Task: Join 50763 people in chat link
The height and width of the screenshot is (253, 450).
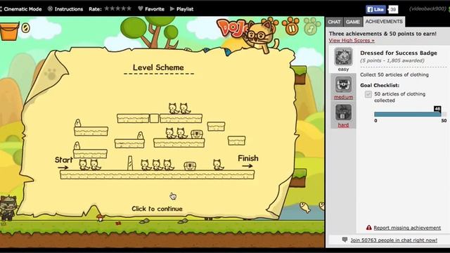Action: tap(394, 240)
